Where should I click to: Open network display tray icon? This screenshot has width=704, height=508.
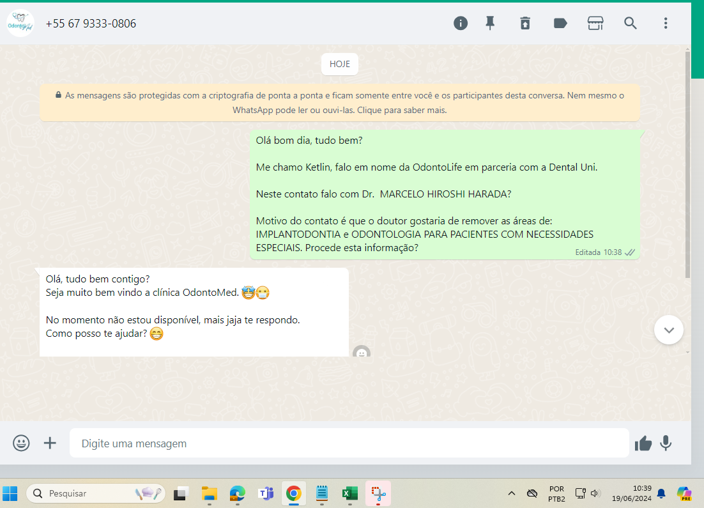[x=580, y=493]
